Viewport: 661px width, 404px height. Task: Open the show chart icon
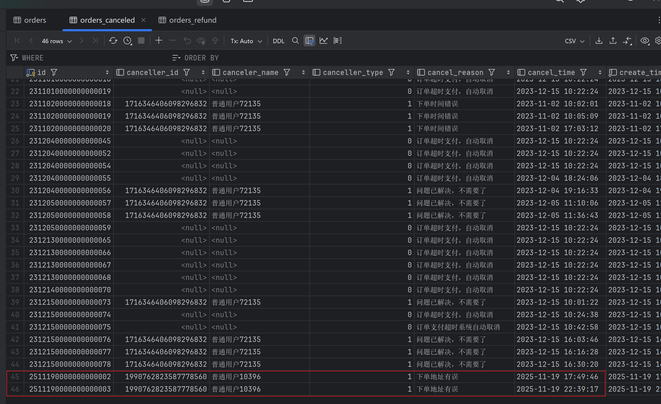click(323, 41)
